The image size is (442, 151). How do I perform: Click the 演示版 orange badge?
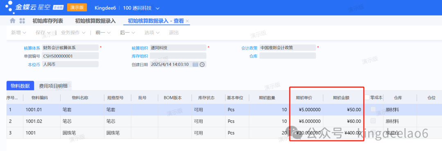[77, 8]
